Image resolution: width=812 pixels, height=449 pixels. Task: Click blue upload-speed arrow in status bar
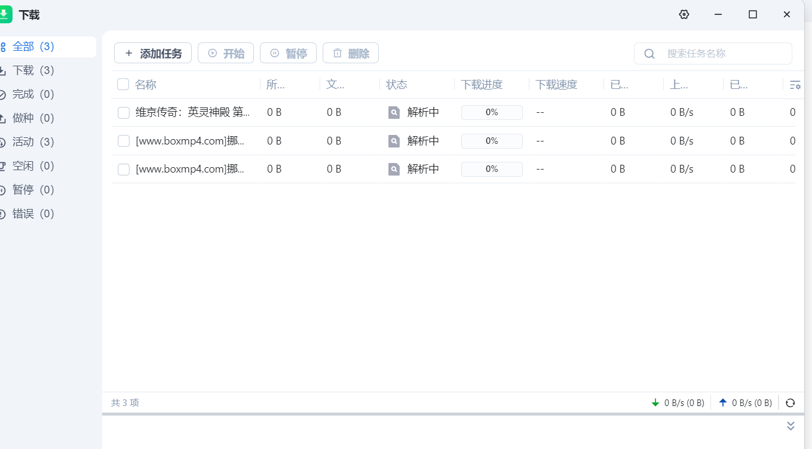(x=723, y=402)
